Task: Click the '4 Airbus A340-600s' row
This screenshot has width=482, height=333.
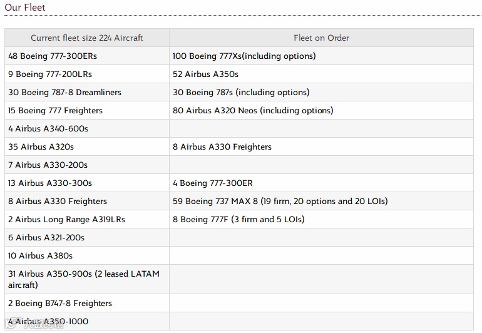Action: 48,128
